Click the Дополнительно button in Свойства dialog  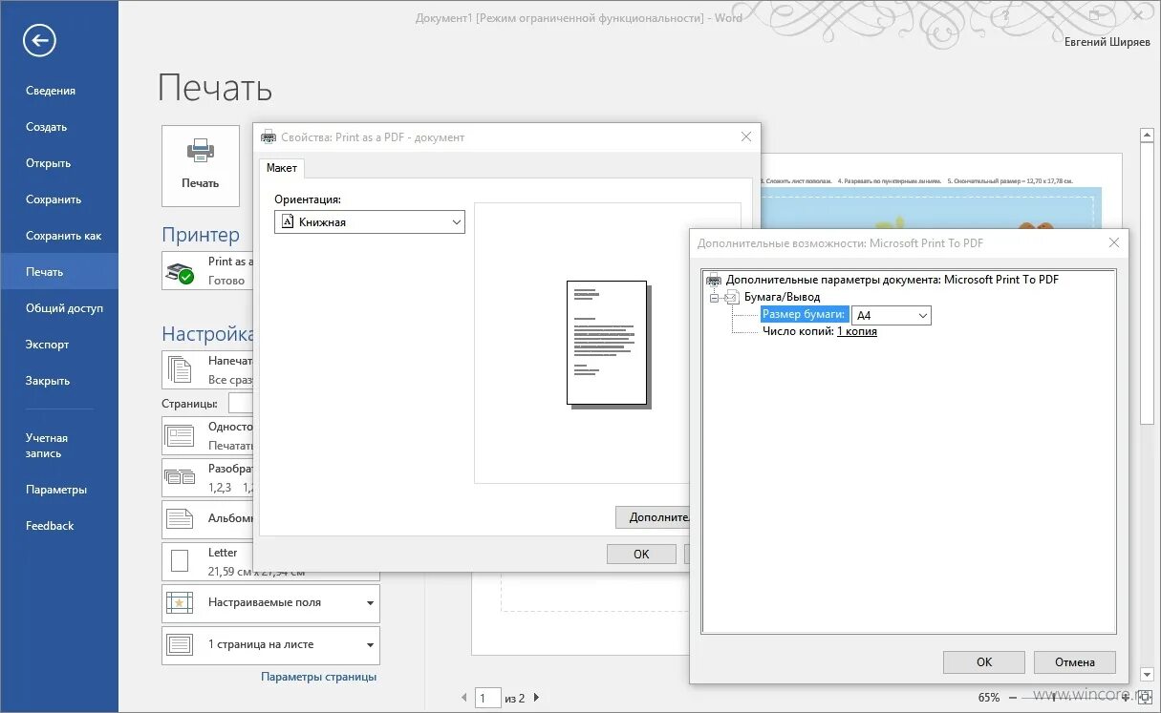[654, 517]
